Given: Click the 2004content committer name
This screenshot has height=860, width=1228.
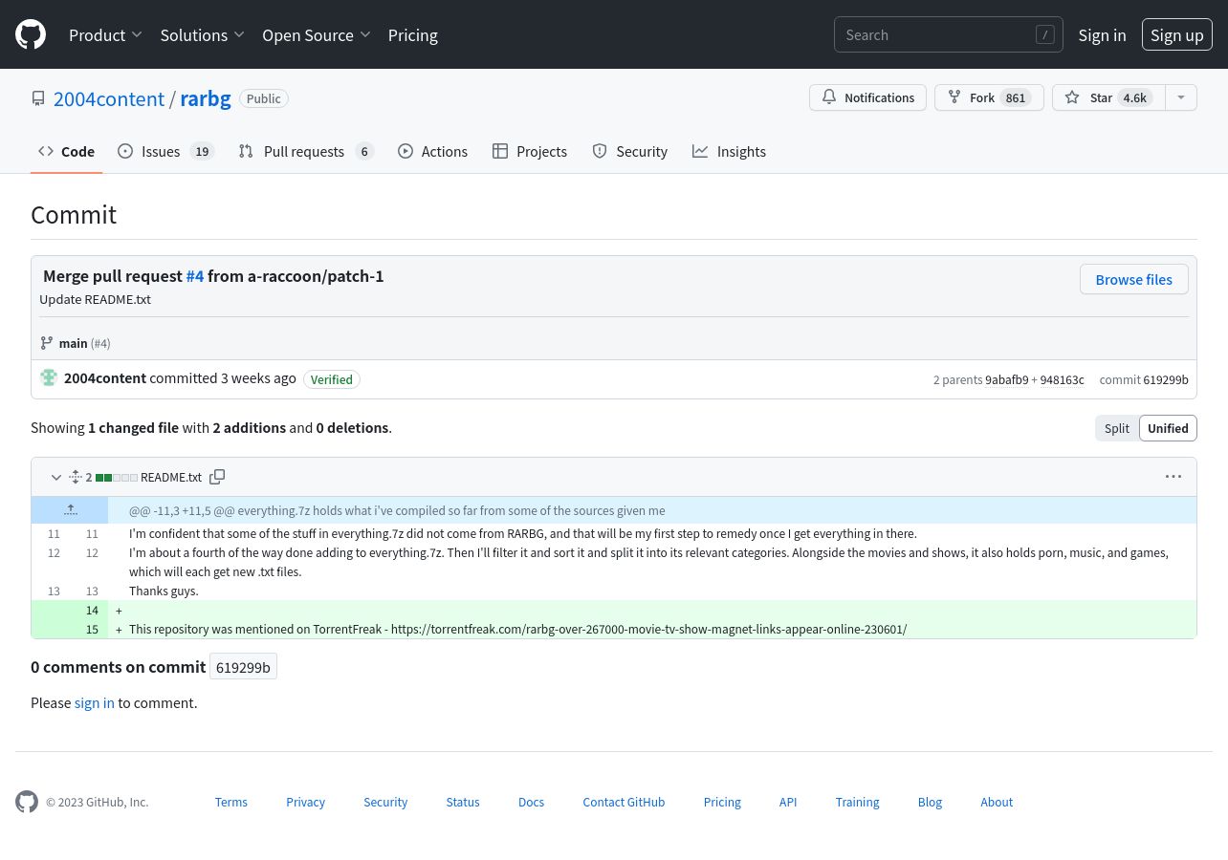Looking at the screenshot, I should [x=105, y=377].
